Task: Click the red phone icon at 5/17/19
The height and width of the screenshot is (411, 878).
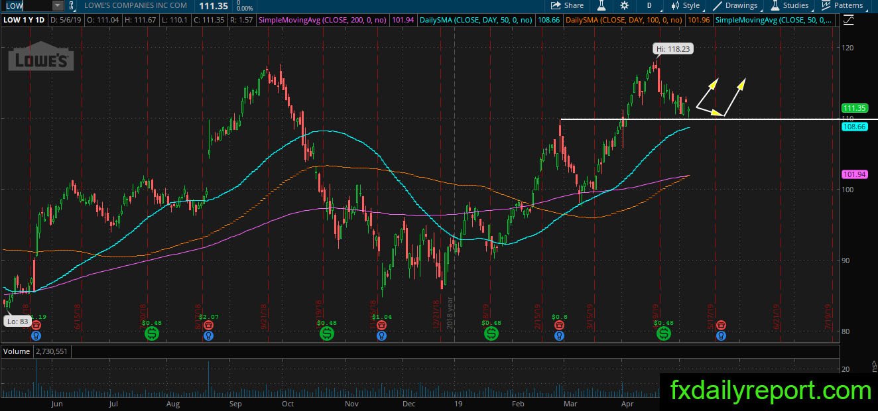Action: coord(721,325)
